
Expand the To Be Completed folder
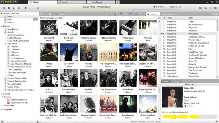(x=5, y=70)
